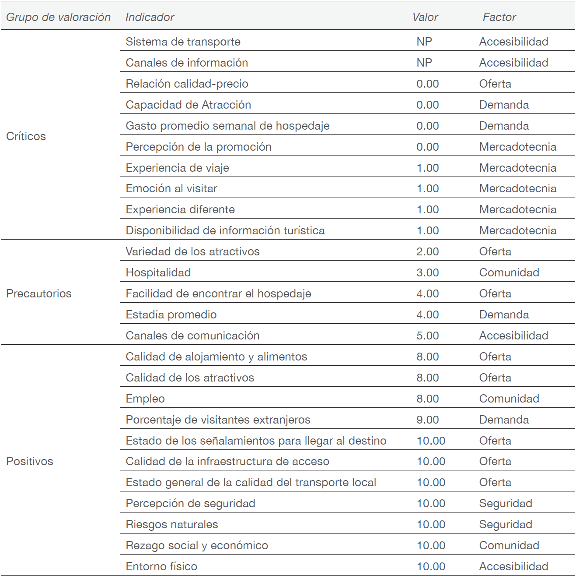The image size is (576, 576).
Task: Click the 'Riesgos naturales' indicator
Action: pyautogui.click(x=171, y=524)
